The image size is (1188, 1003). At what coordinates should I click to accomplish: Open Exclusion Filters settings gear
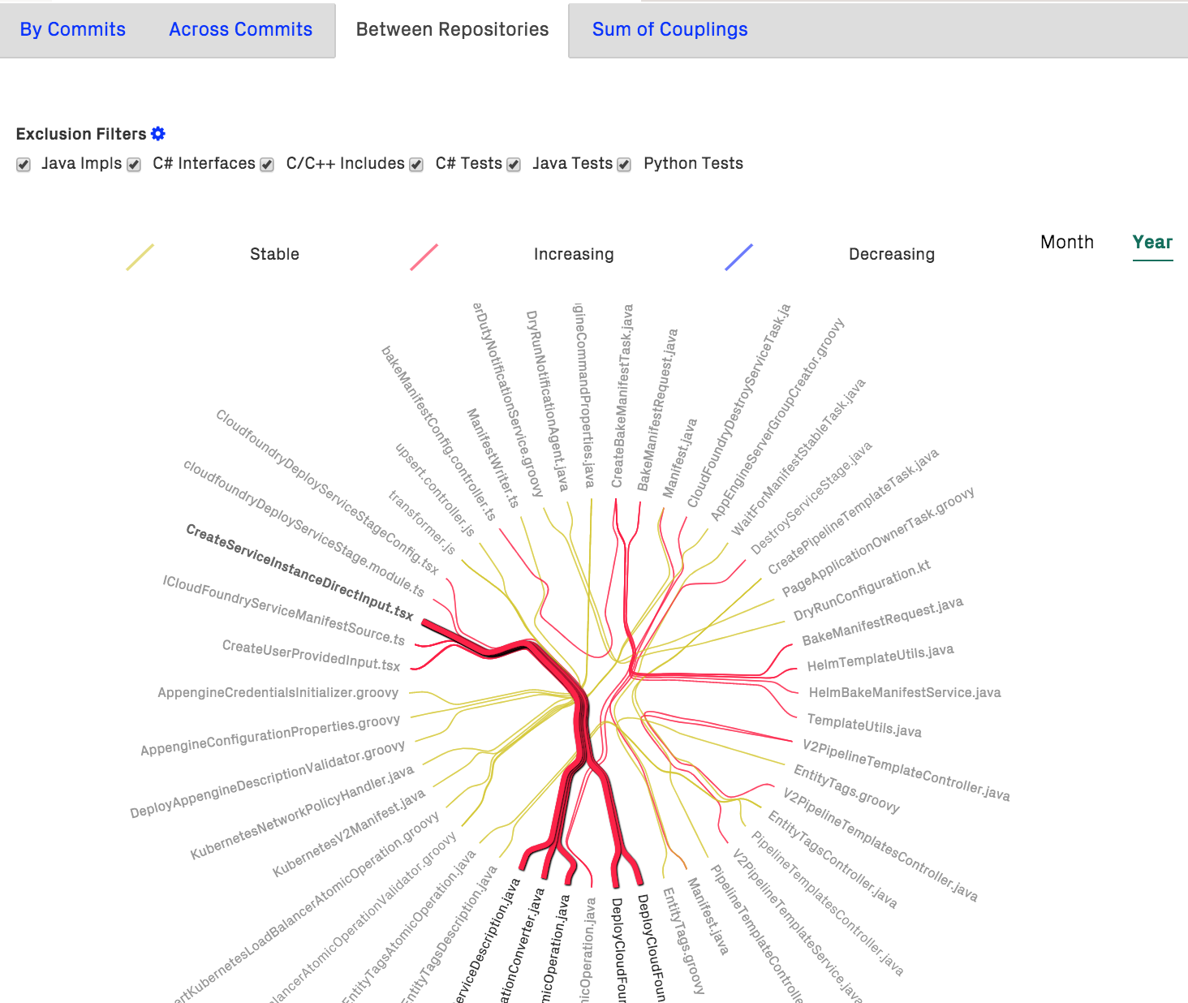(158, 134)
